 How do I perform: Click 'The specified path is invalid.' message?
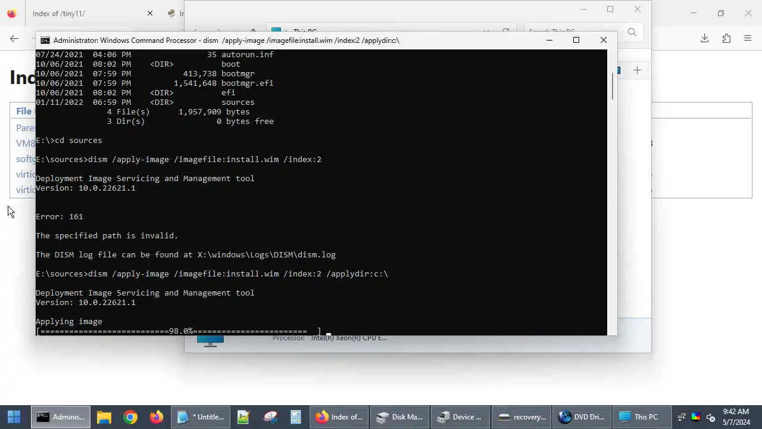(107, 236)
